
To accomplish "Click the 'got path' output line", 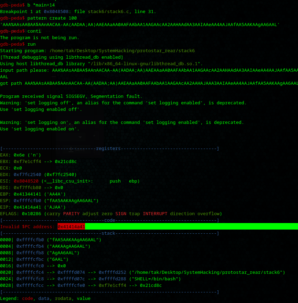I will [x=149, y=83].
